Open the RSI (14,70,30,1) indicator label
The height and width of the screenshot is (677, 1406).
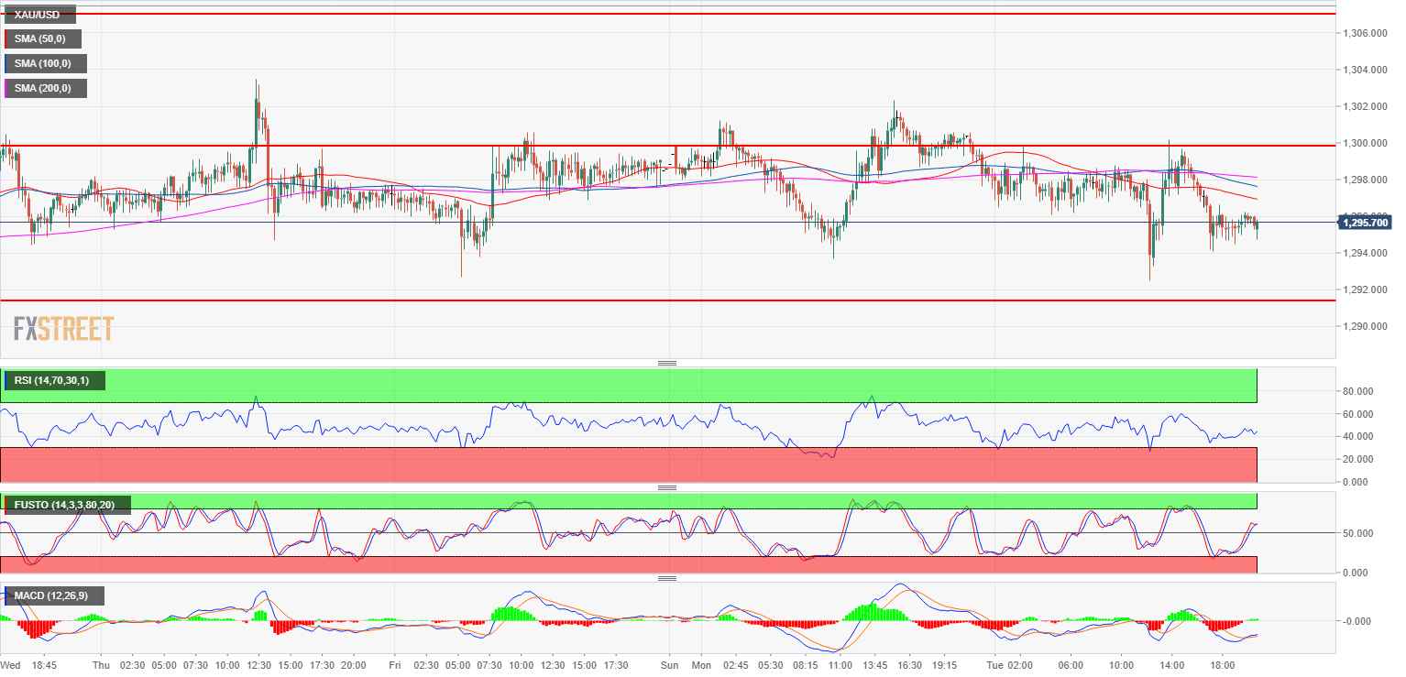54,380
